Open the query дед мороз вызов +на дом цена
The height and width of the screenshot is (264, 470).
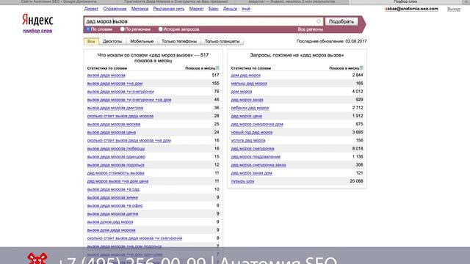[117, 181]
